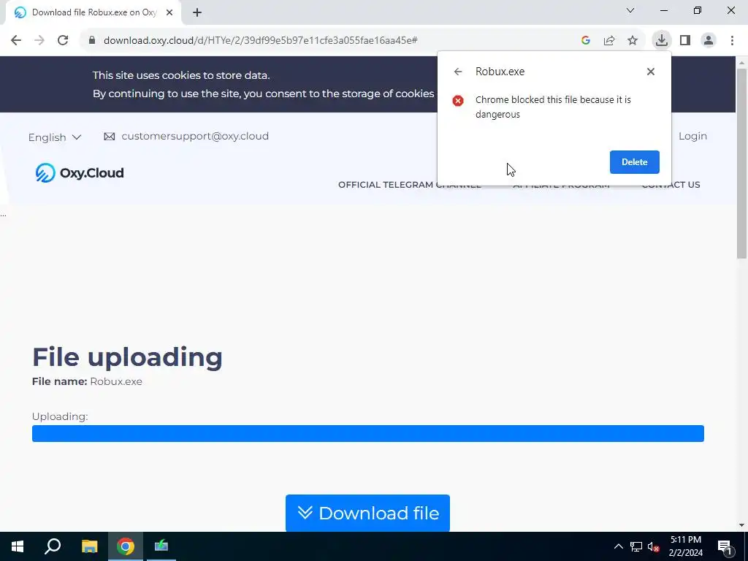The width and height of the screenshot is (748, 561).
Task: Go back to the previous page in Chrome
Action: 16,41
